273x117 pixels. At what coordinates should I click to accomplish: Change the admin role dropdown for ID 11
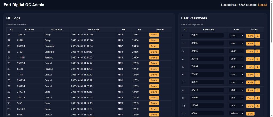236,114
